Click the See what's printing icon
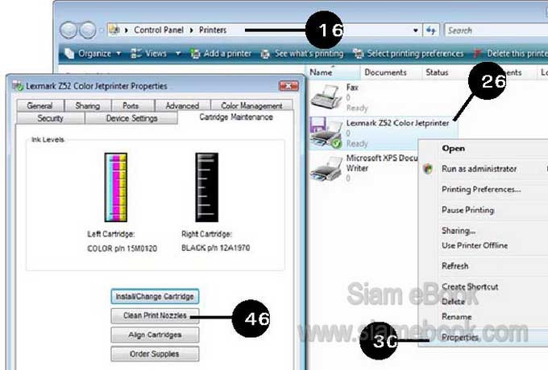Screen dimensions: 548x370 coord(265,54)
